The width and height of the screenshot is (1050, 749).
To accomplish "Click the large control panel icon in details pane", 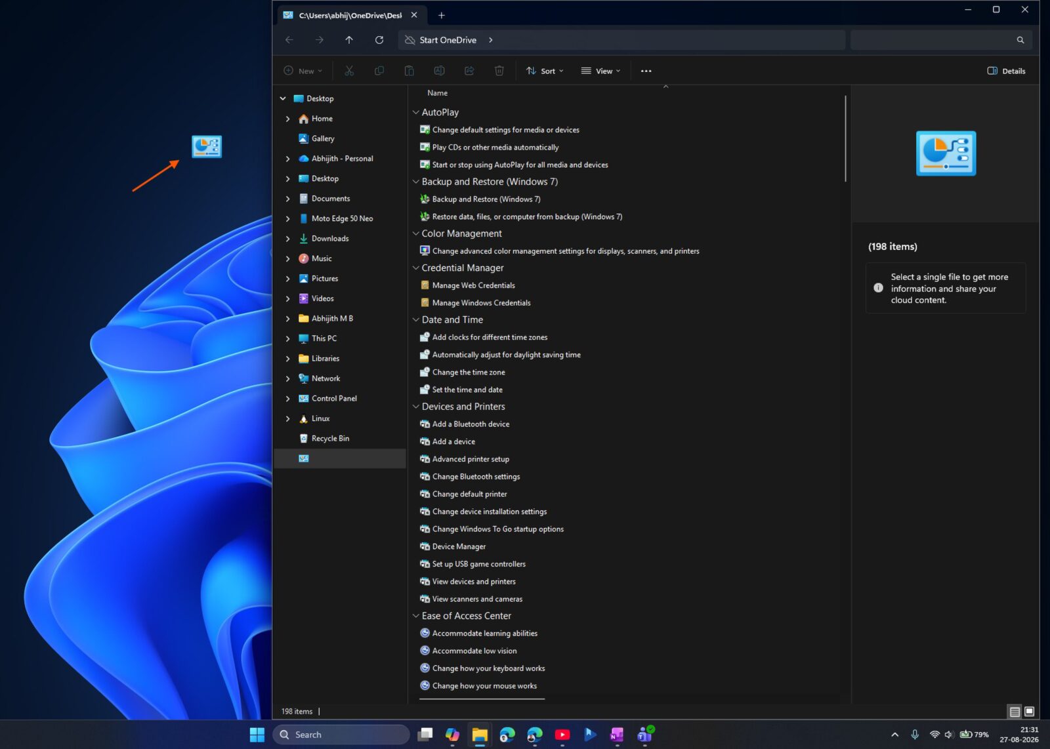I will click(946, 153).
